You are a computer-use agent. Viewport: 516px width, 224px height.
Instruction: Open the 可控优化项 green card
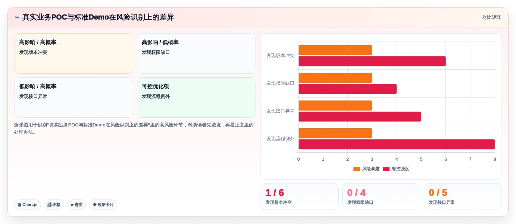(196, 98)
